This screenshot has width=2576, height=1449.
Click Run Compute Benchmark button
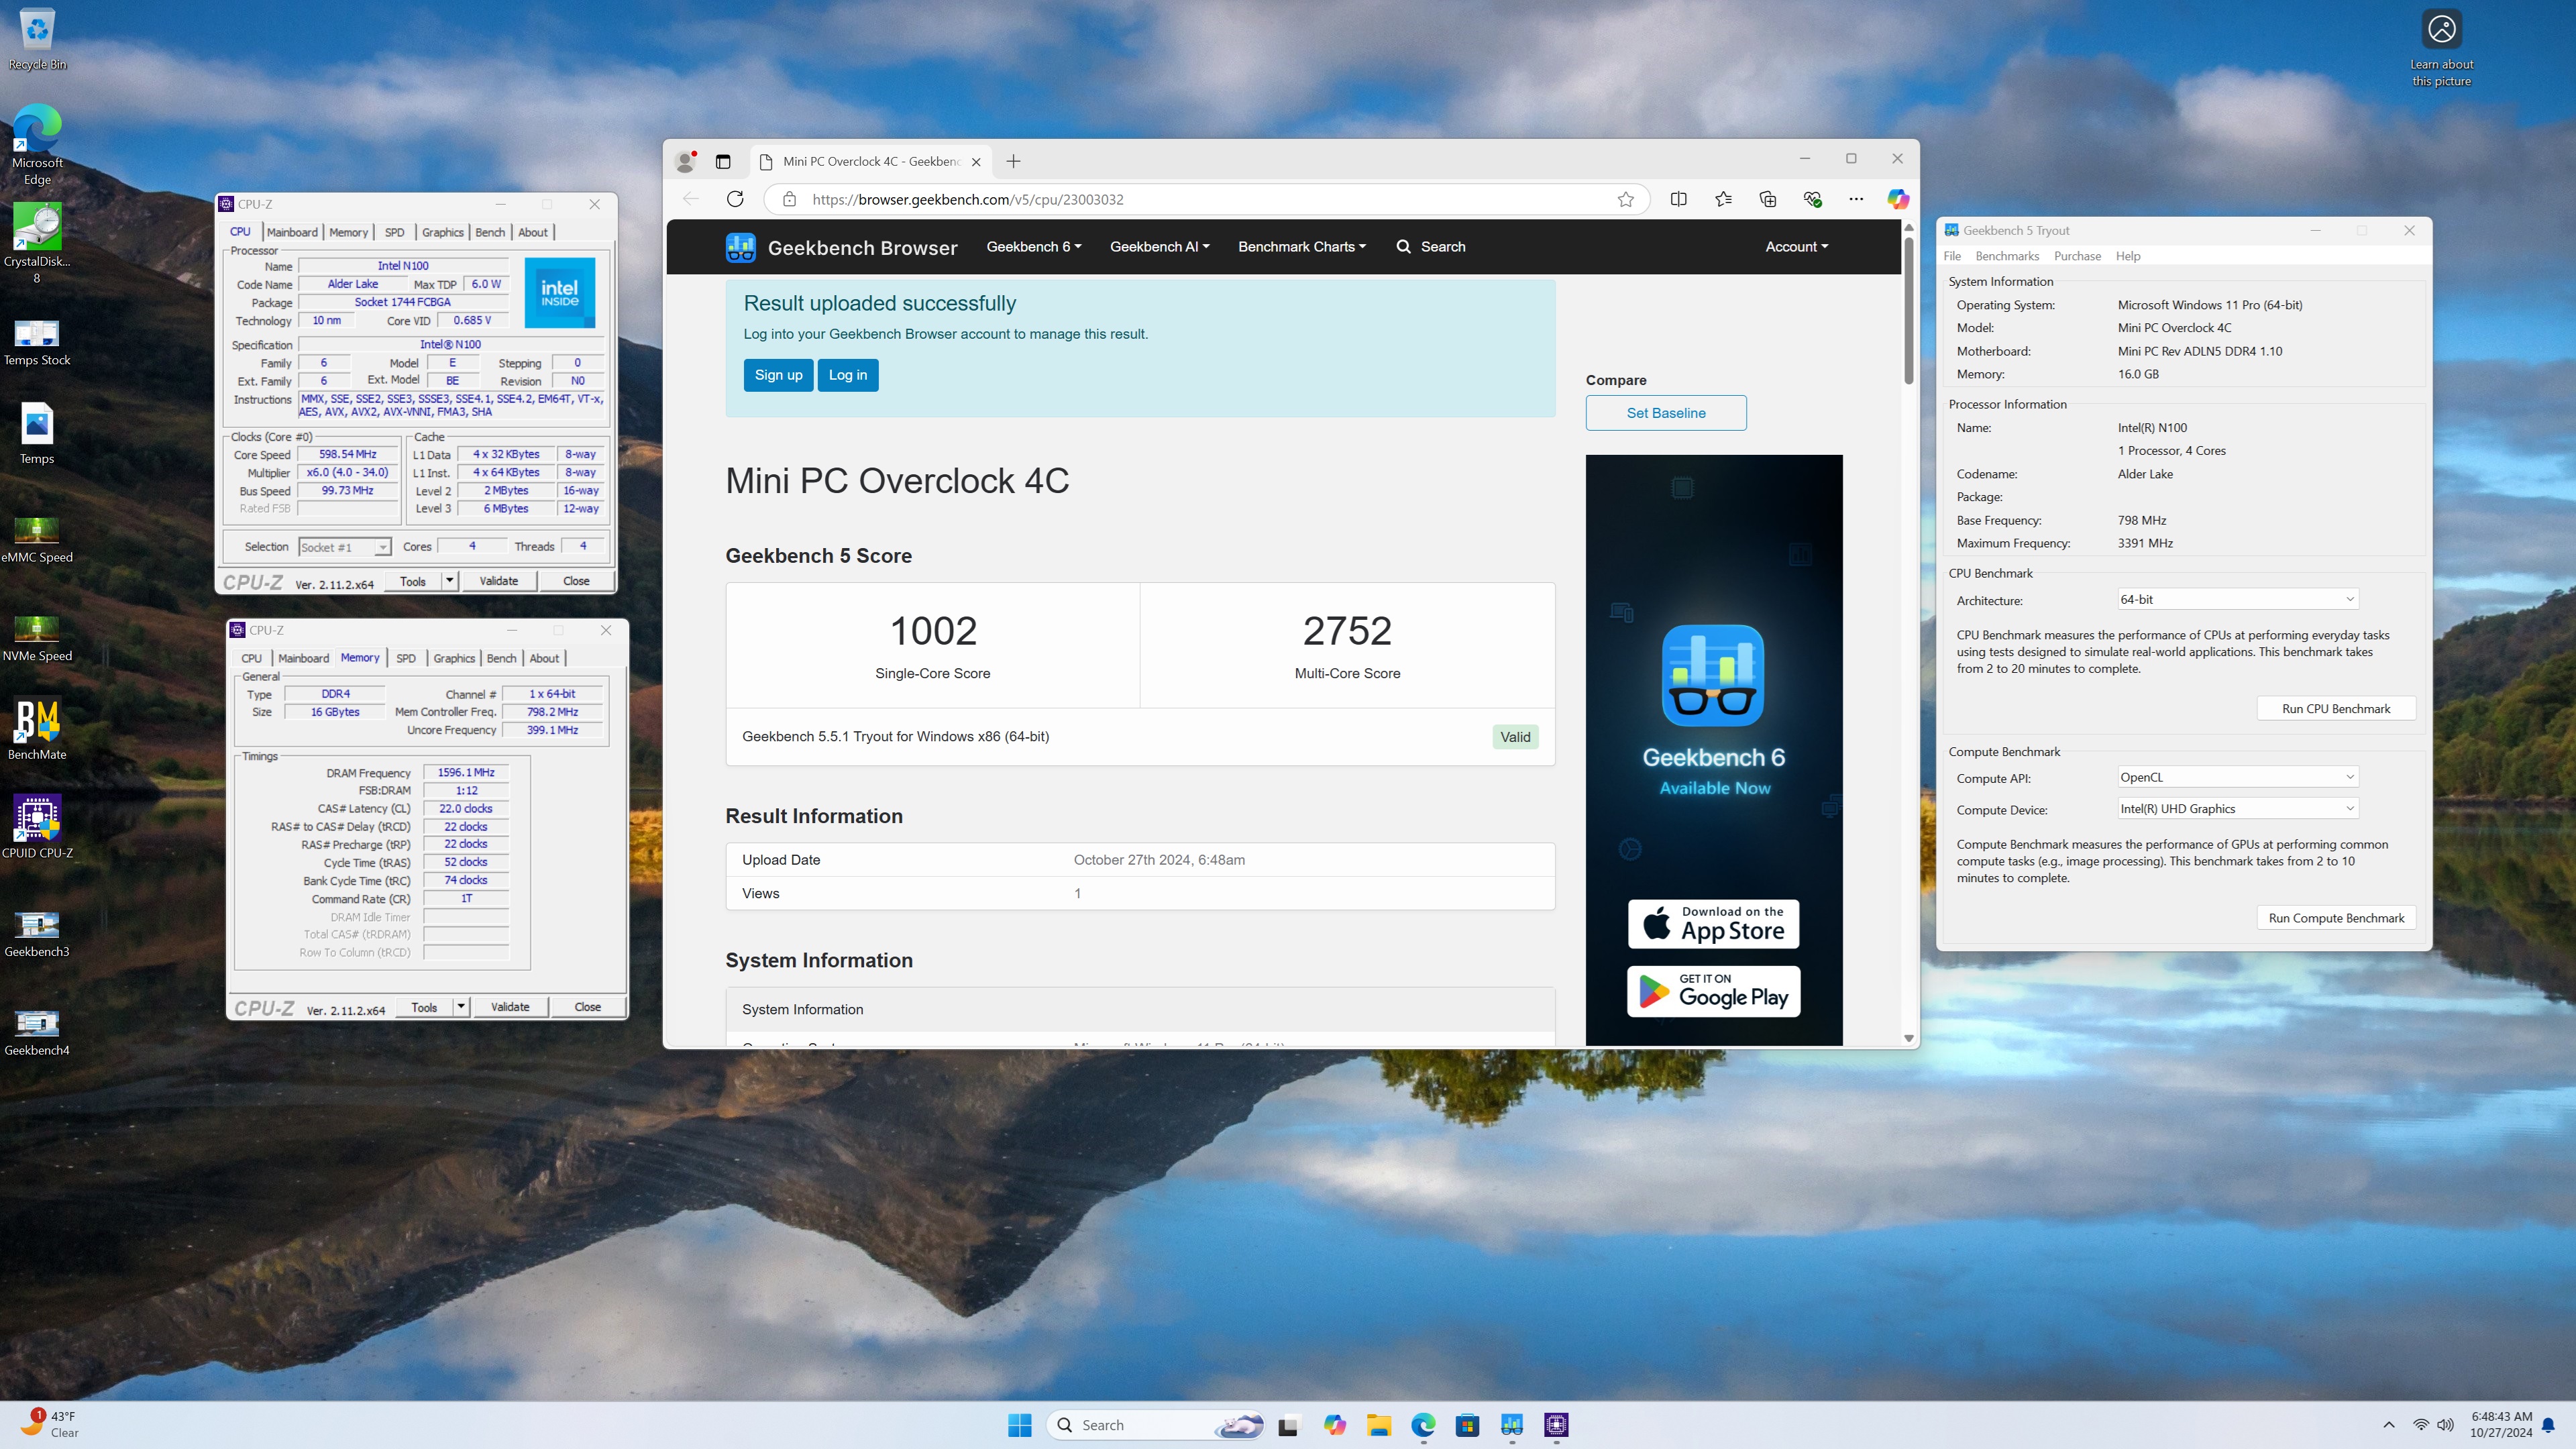[x=2336, y=918]
